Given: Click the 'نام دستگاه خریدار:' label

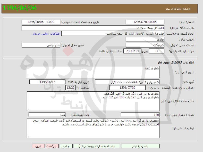Looking at the screenshot, I should 182,28.
